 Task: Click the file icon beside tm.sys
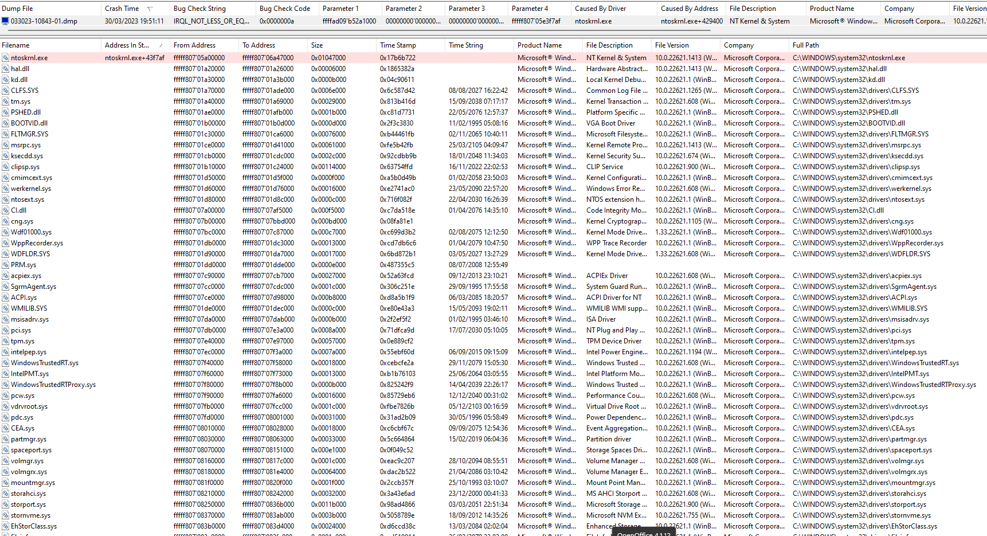5,101
